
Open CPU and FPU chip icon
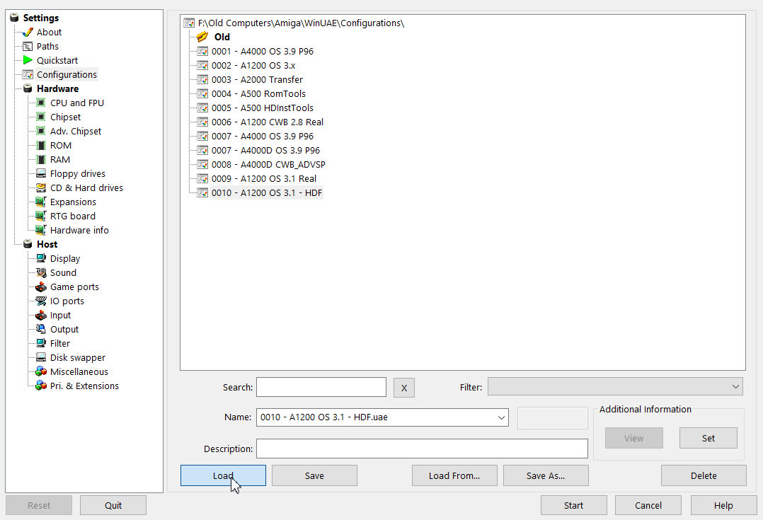41,103
